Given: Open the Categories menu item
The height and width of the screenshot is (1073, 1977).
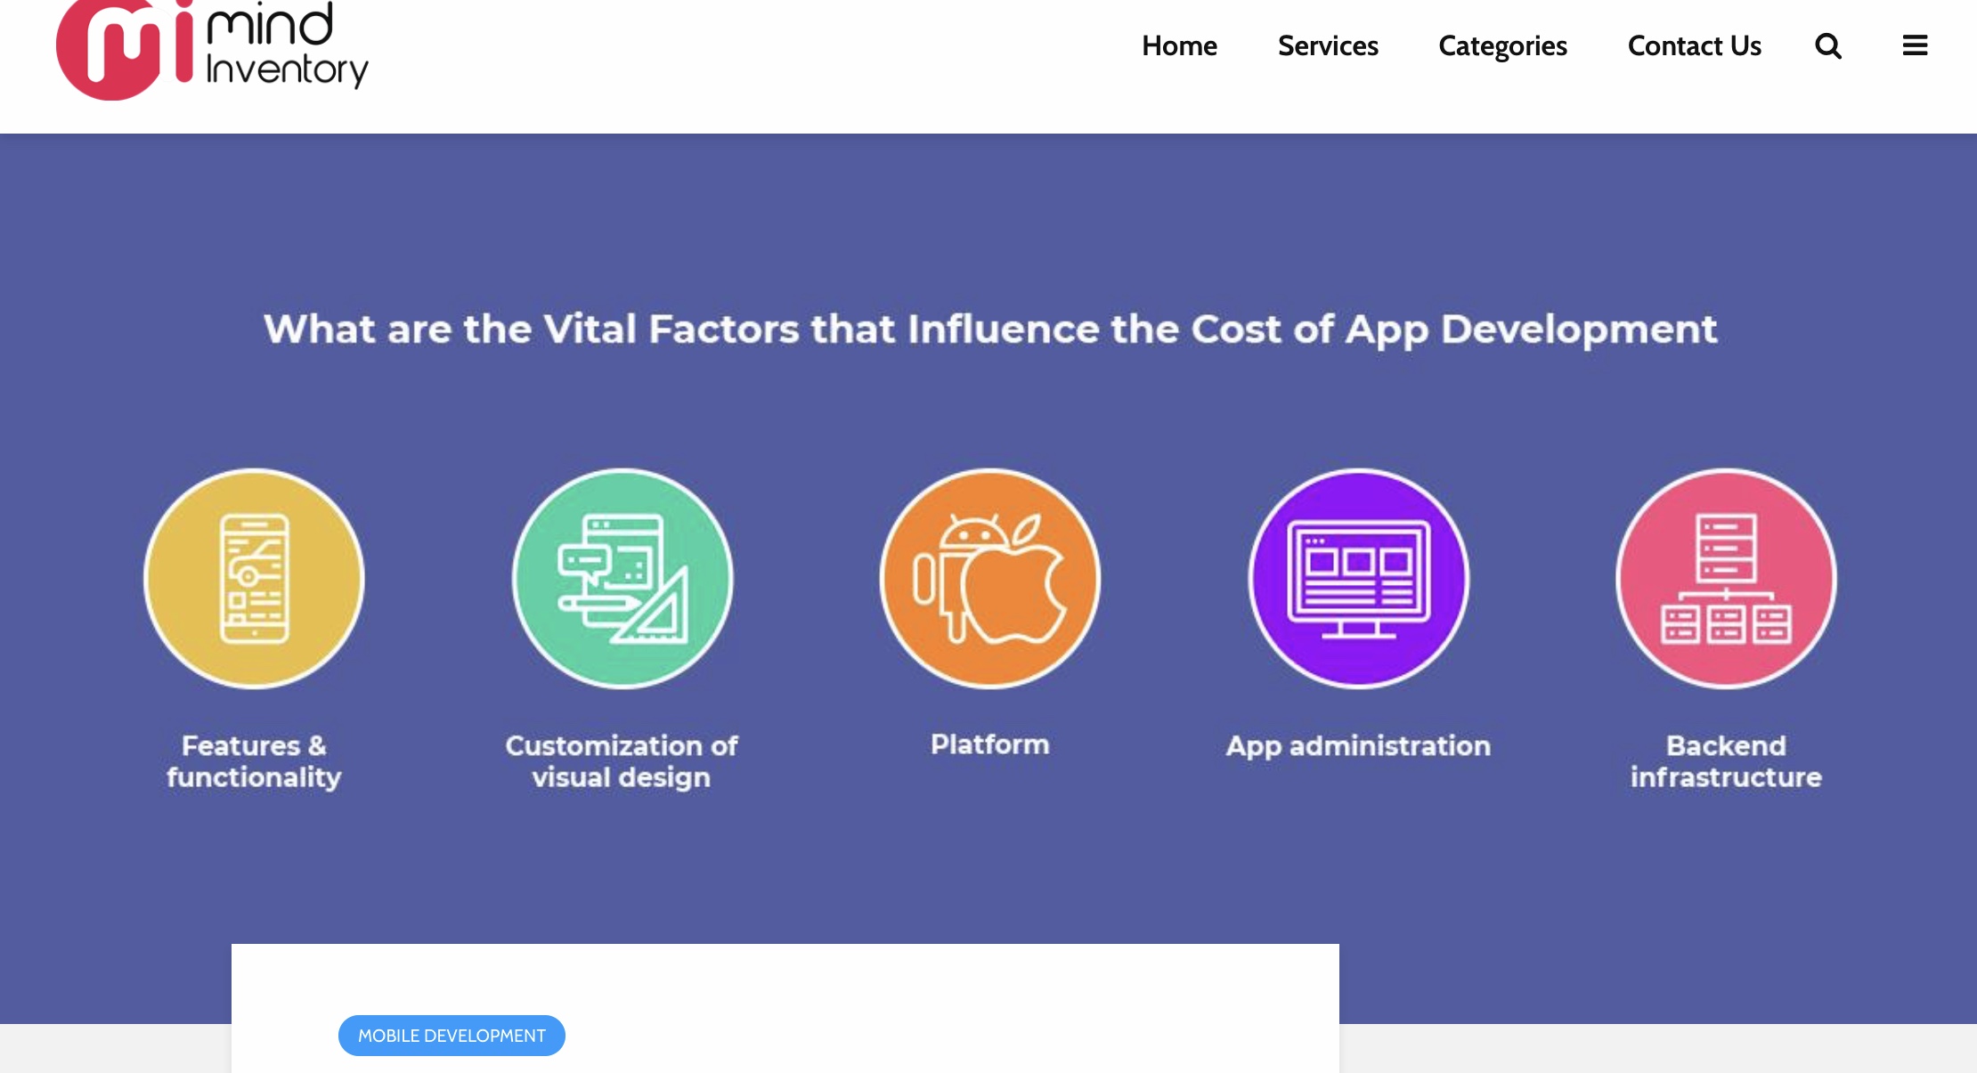Looking at the screenshot, I should point(1502,45).
